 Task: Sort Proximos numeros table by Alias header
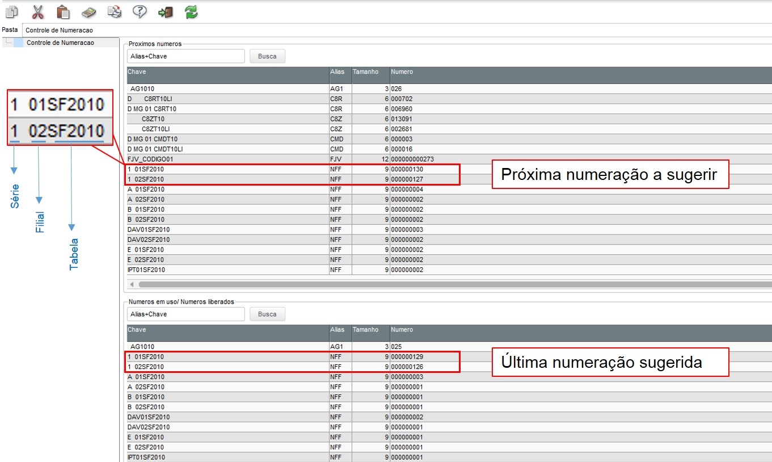340,72
